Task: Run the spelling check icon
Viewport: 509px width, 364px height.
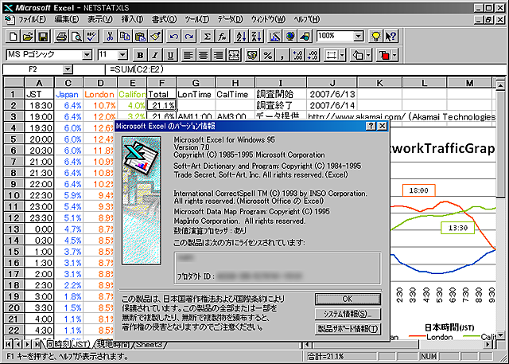Action: coord(91,37)
